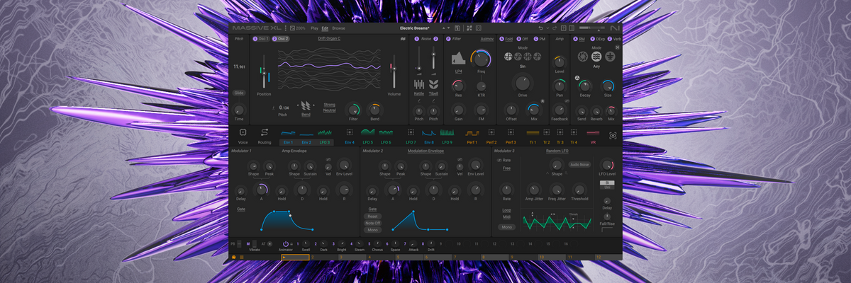This screenshot has height=283, width=851.
Task: Click the save preset disk icon
Action: click(x=458, y=28)
